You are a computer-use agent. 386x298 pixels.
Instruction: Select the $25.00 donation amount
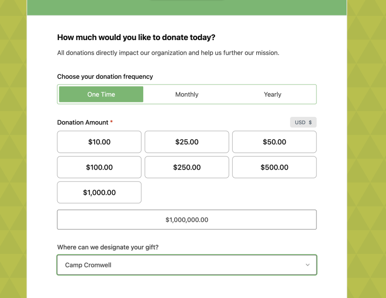click(x=187, y=142)
